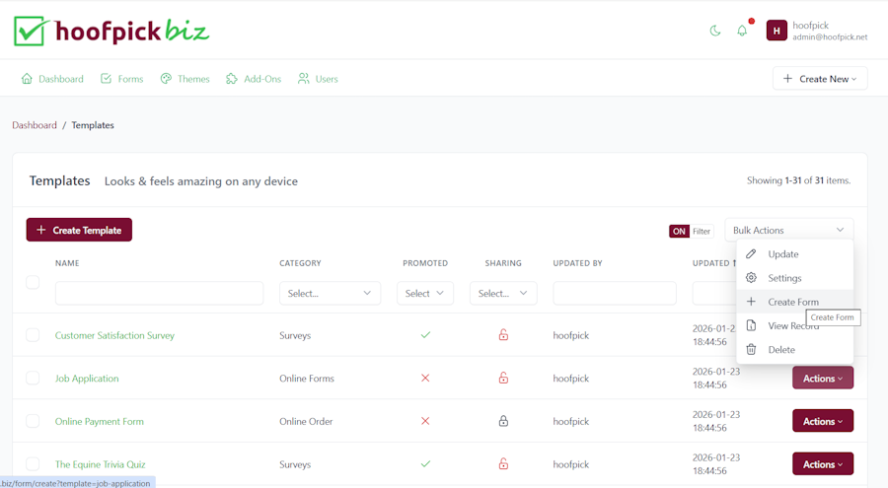The height and width of the screenshot is (488, 888).
Task: Choose Create Form from the actions menu
Action: (794, 302)
